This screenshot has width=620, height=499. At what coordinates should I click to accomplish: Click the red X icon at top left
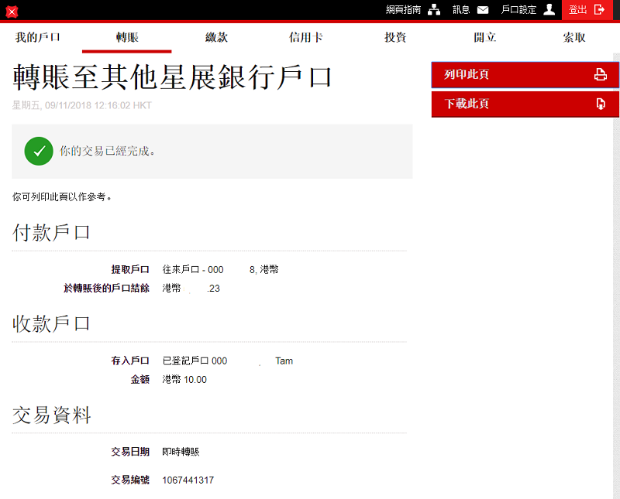pyautogui.click(x=12, y=12)
